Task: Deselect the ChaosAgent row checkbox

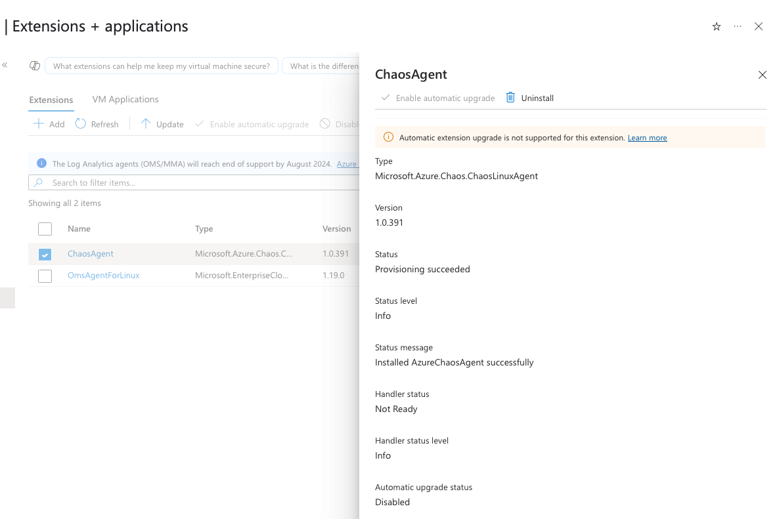Action: (45, 254)
